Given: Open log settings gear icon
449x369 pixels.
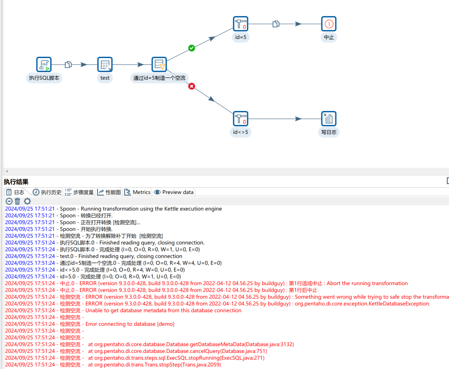Looking at the screenshot, I should click(x=27, y=201).
